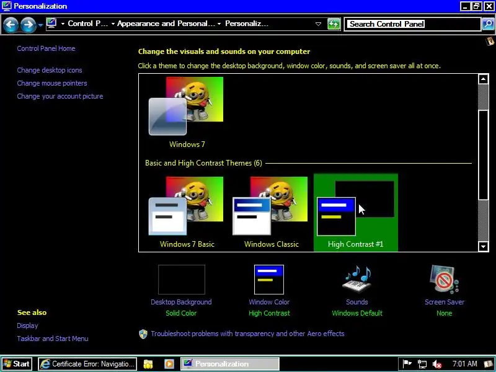
Task: Switch to Certificate Error Internet Explorer taskbar button
Action: 87,364
